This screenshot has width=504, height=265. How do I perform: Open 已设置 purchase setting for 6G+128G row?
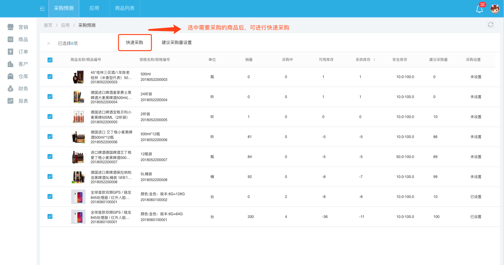476,197
